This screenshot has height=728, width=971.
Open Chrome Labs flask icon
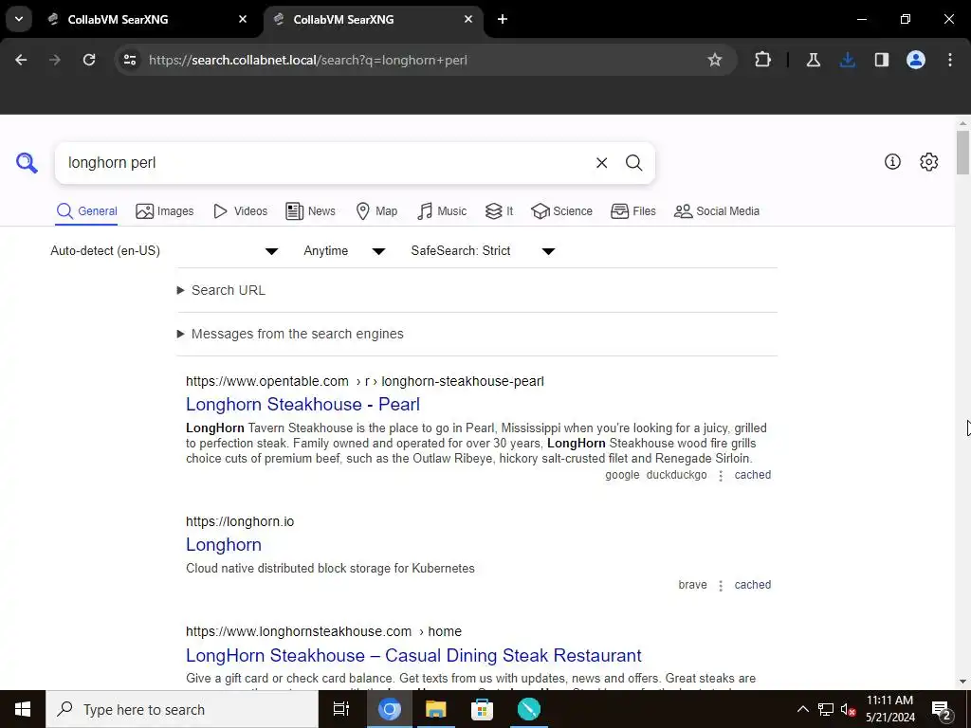[813, 60]
